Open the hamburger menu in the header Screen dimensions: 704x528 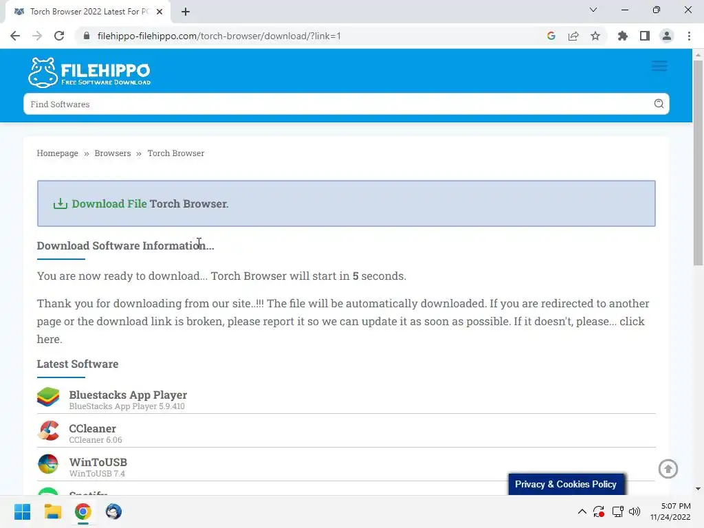coord(659,66)
